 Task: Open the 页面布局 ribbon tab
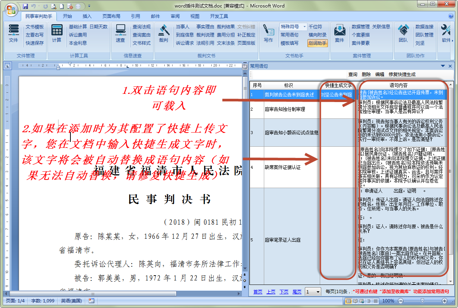click(x=111, y=16)
